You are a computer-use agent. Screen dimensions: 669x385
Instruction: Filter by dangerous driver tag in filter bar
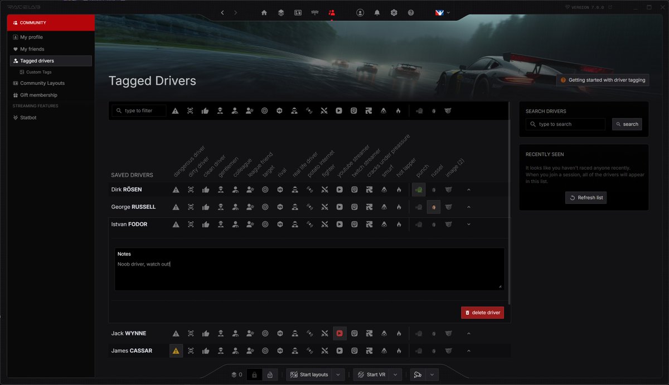176,110
